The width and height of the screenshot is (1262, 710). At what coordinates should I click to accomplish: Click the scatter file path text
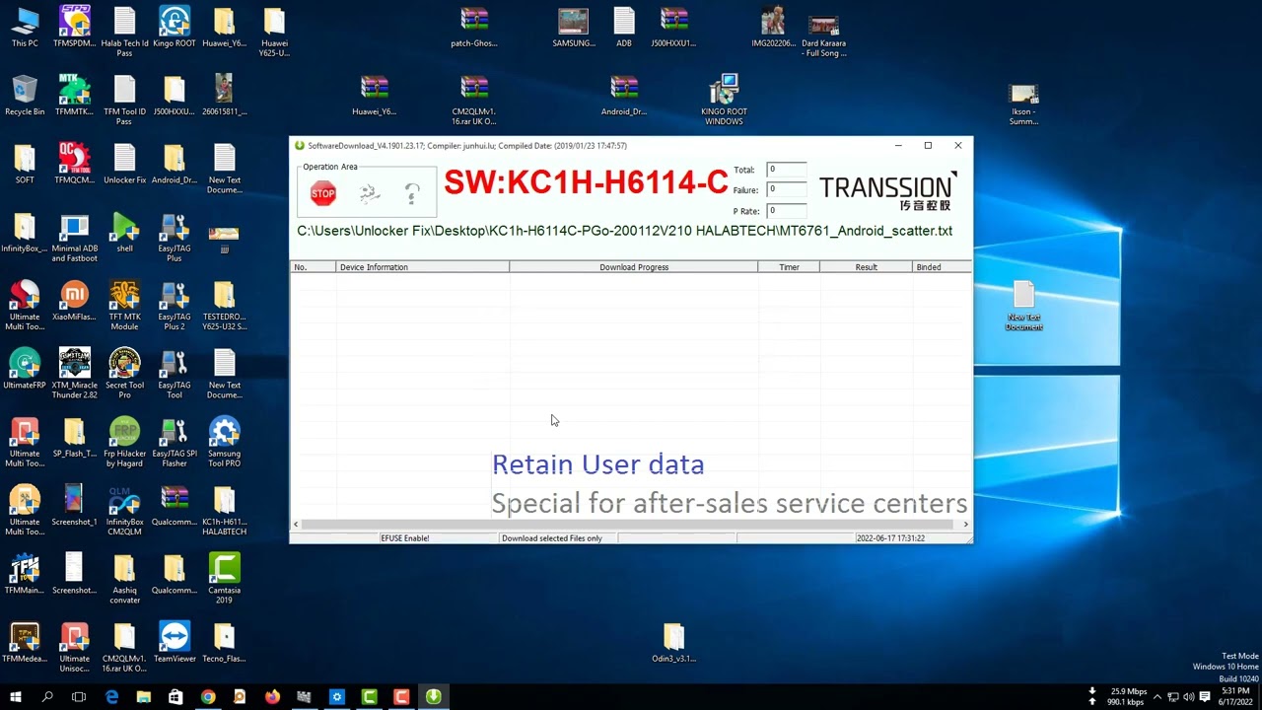click(625, 231)
